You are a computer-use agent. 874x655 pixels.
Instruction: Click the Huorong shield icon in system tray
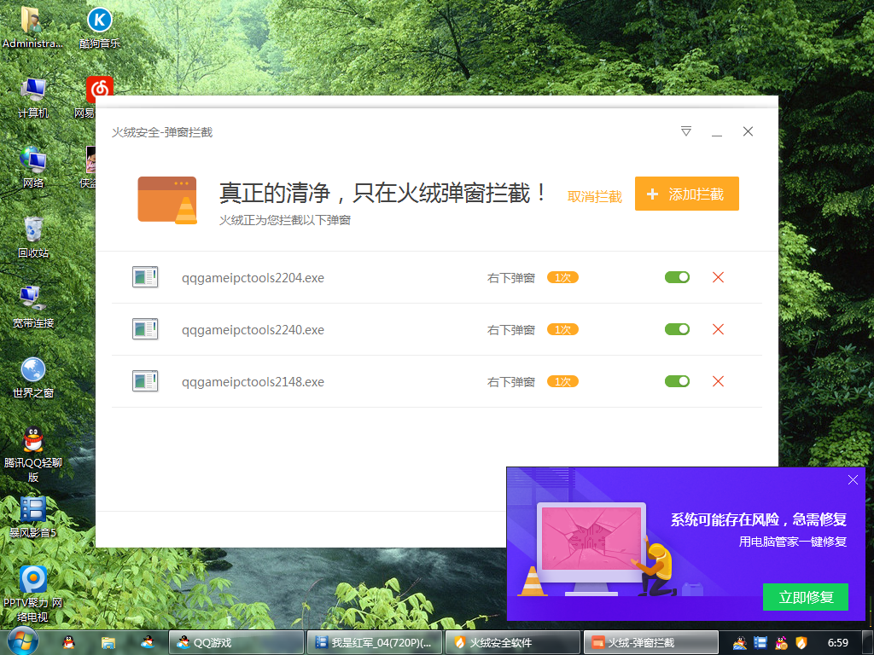click(x=801, y=642)
